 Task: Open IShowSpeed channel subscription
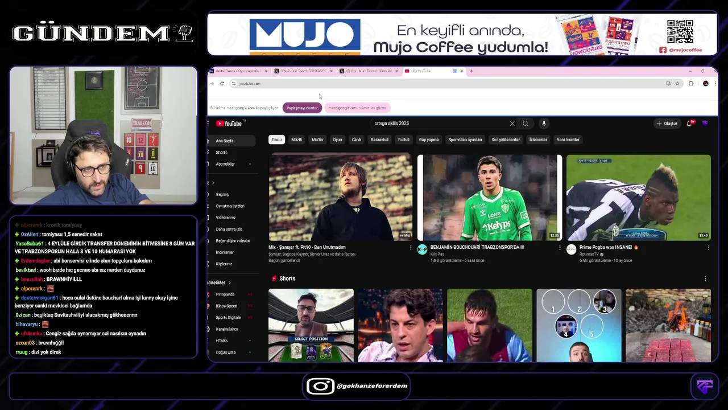(x=231, y=306)
